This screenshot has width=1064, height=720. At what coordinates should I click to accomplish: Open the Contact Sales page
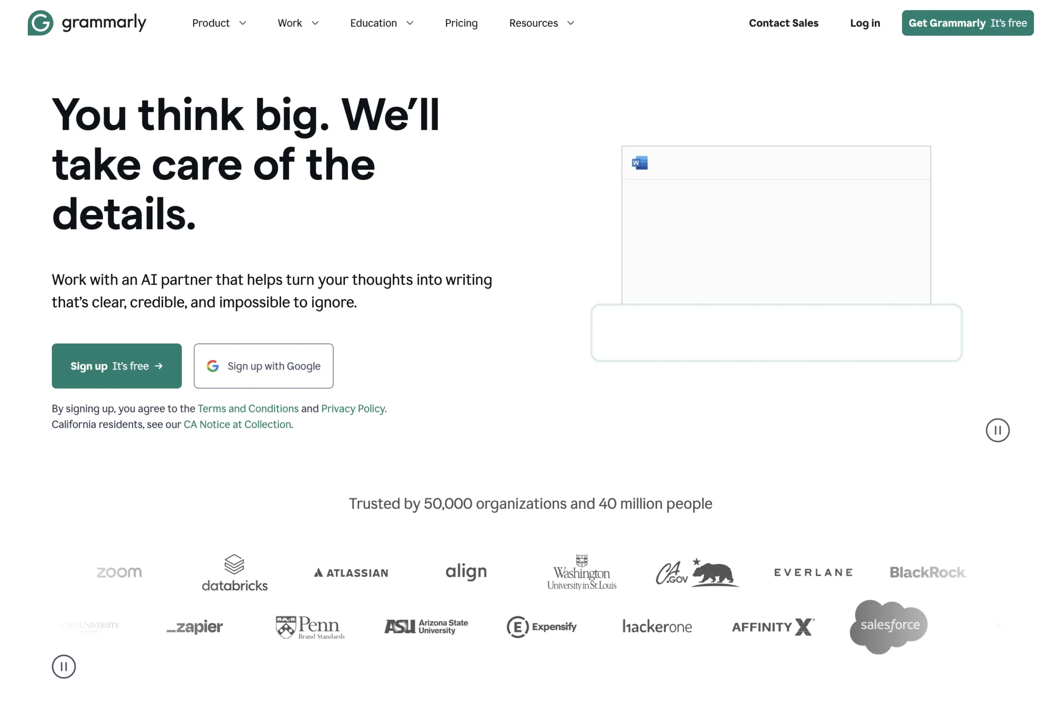[783, 23]
